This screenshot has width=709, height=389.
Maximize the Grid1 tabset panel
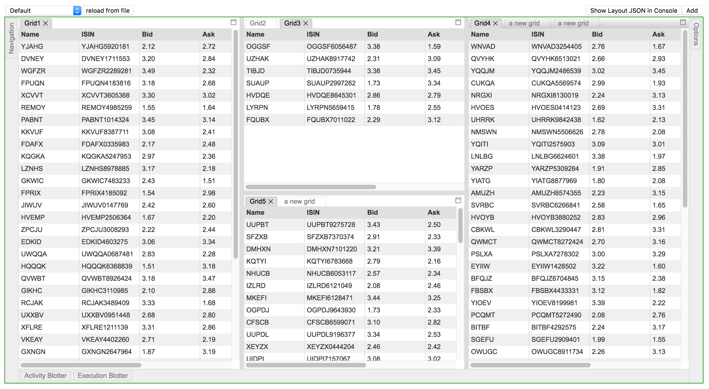234,22
